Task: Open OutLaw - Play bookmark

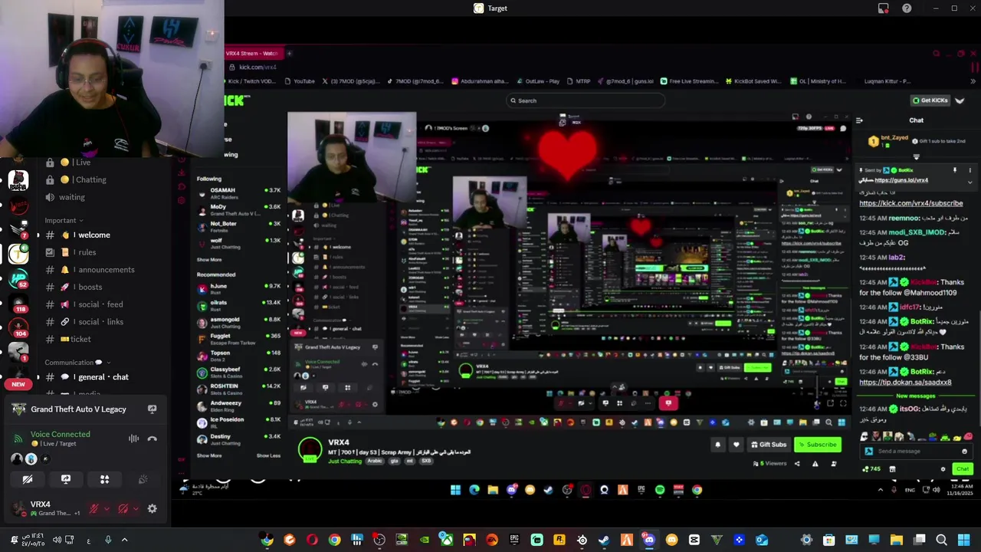Action: coord(538,81)
